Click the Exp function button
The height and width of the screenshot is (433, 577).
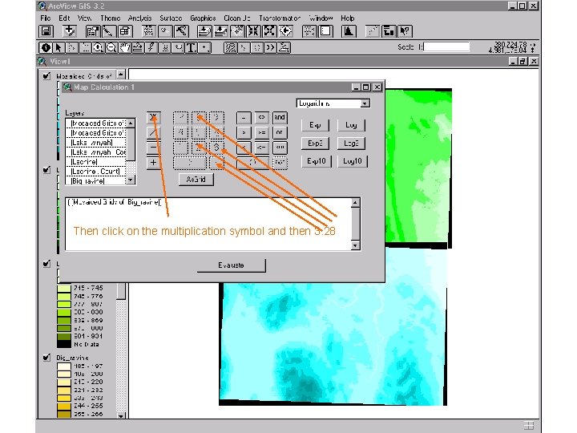pos(315,125)
